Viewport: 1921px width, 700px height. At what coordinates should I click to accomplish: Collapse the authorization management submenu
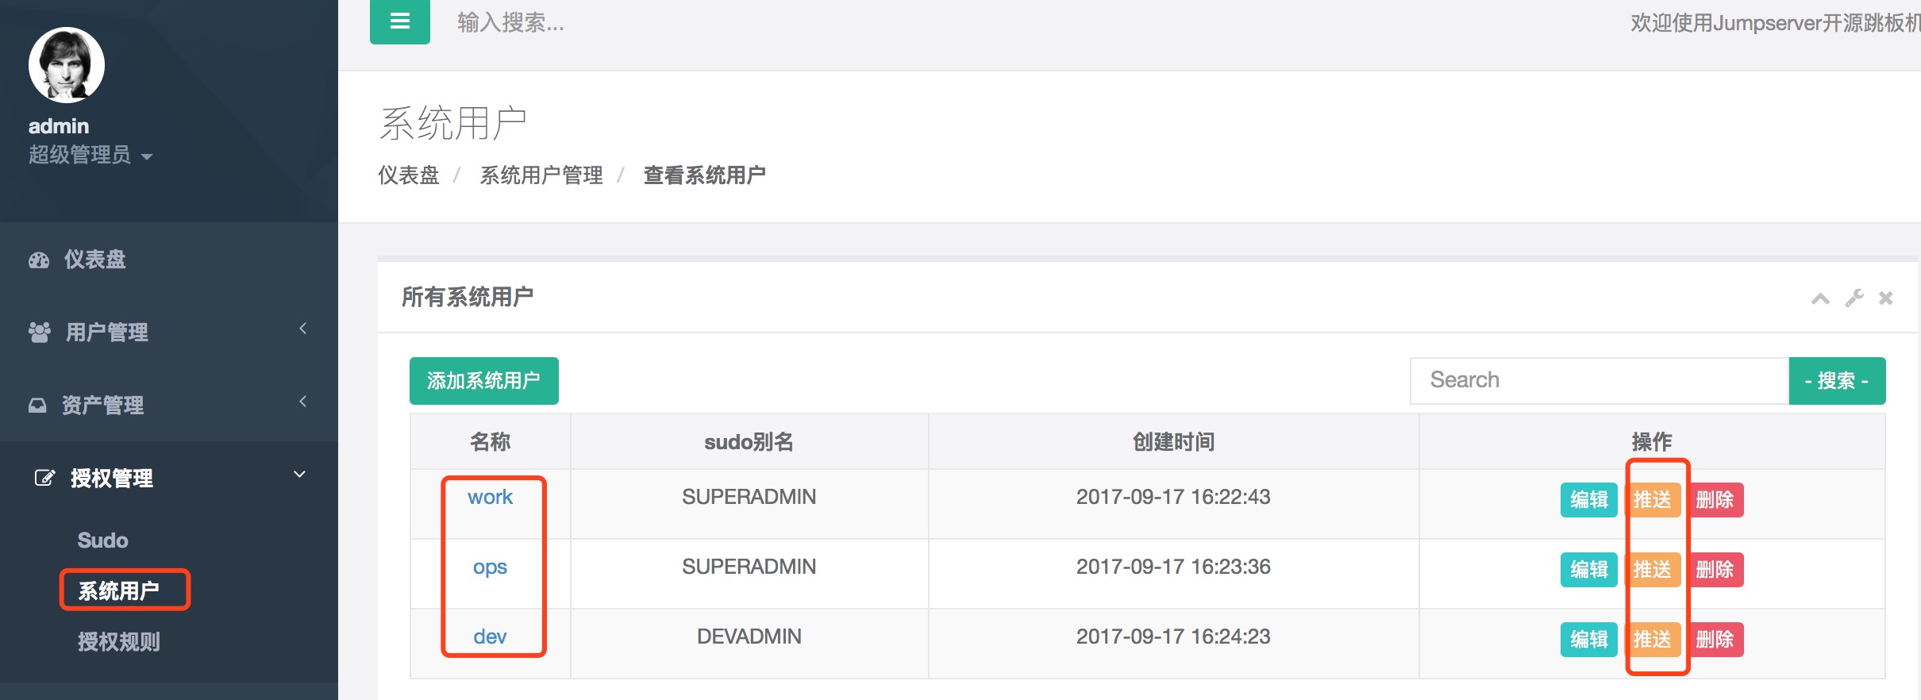click(x=299, y=475)
